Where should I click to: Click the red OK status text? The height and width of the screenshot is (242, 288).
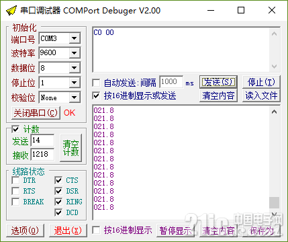click(x=70, y=113)
